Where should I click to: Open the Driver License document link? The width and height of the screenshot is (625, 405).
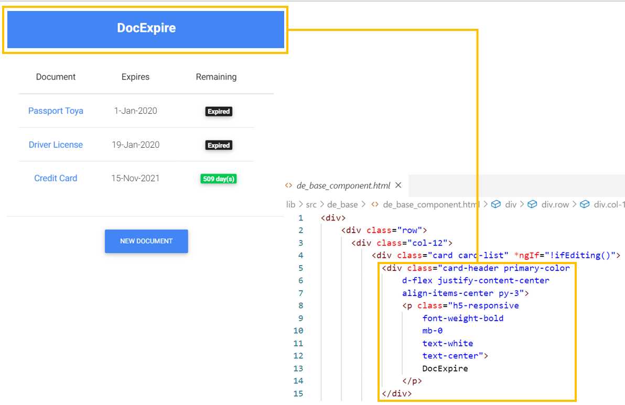(56, 145)
